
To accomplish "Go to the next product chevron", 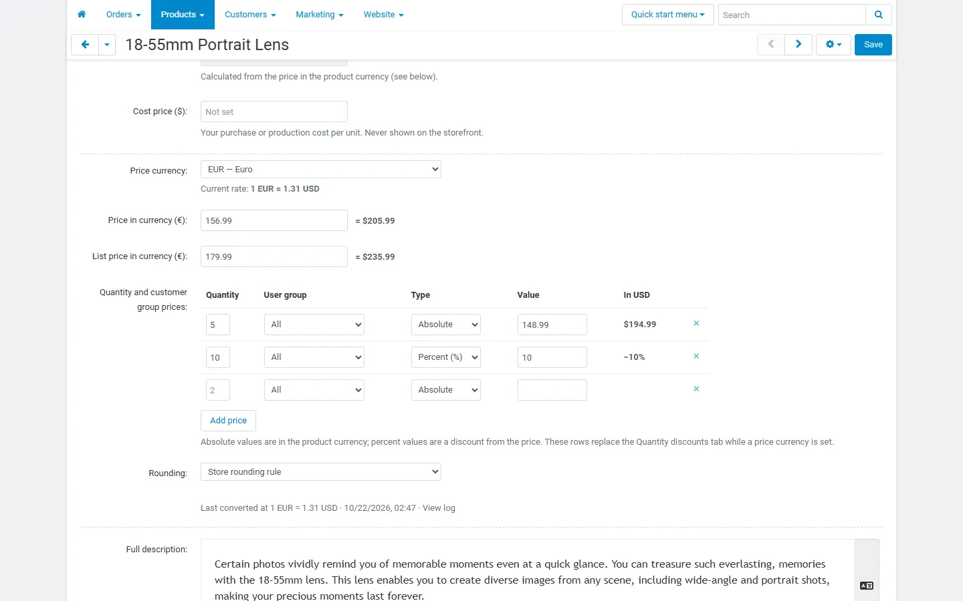I will 798,45.
